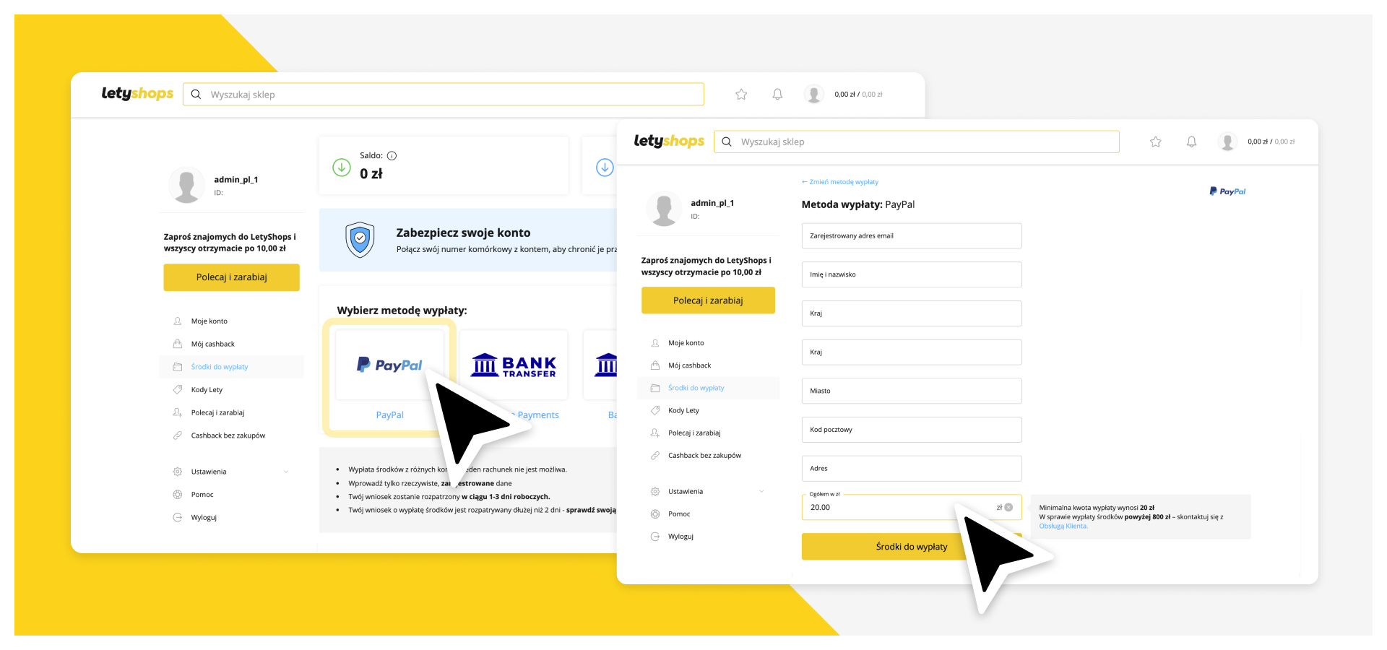The height and width of the screenshot is (650, 1387).
Task: Expand Ustawienia in the front window sidebar
Action: click(x=707, y=491)
